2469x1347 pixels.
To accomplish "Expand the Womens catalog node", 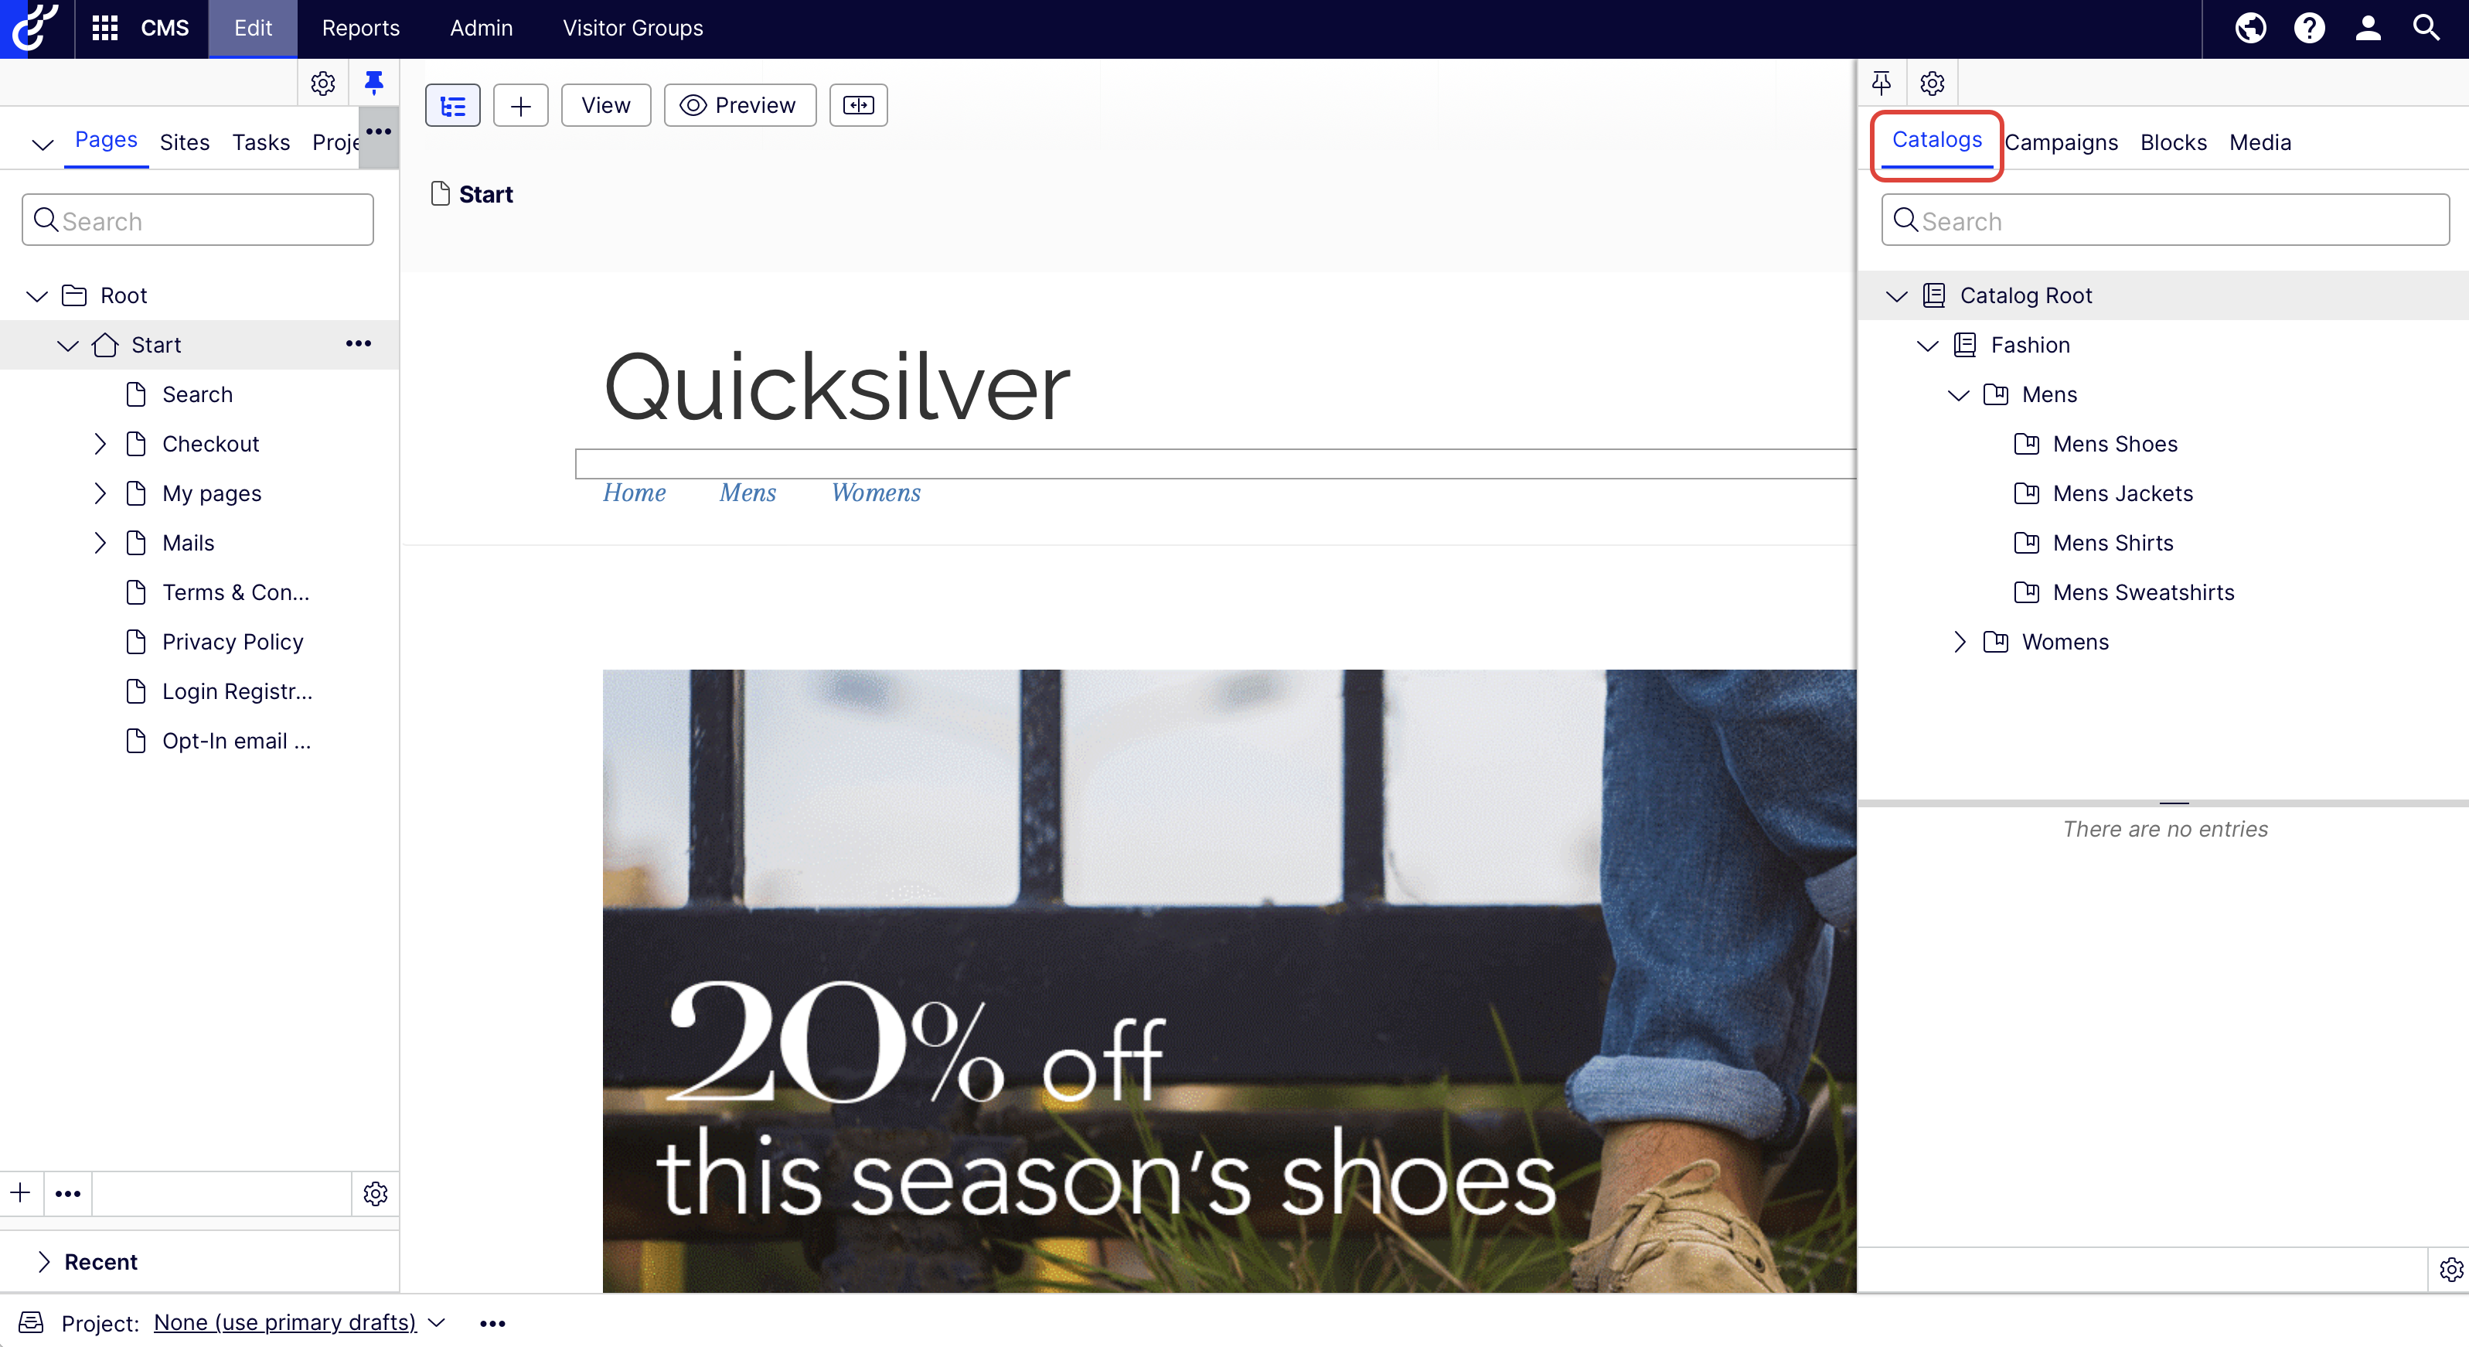I will coord(1959,641).
